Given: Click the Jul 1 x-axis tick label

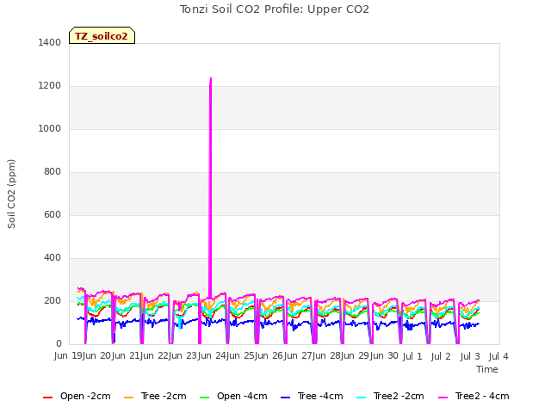Looking at the screenshot, I should pos(412,356).
